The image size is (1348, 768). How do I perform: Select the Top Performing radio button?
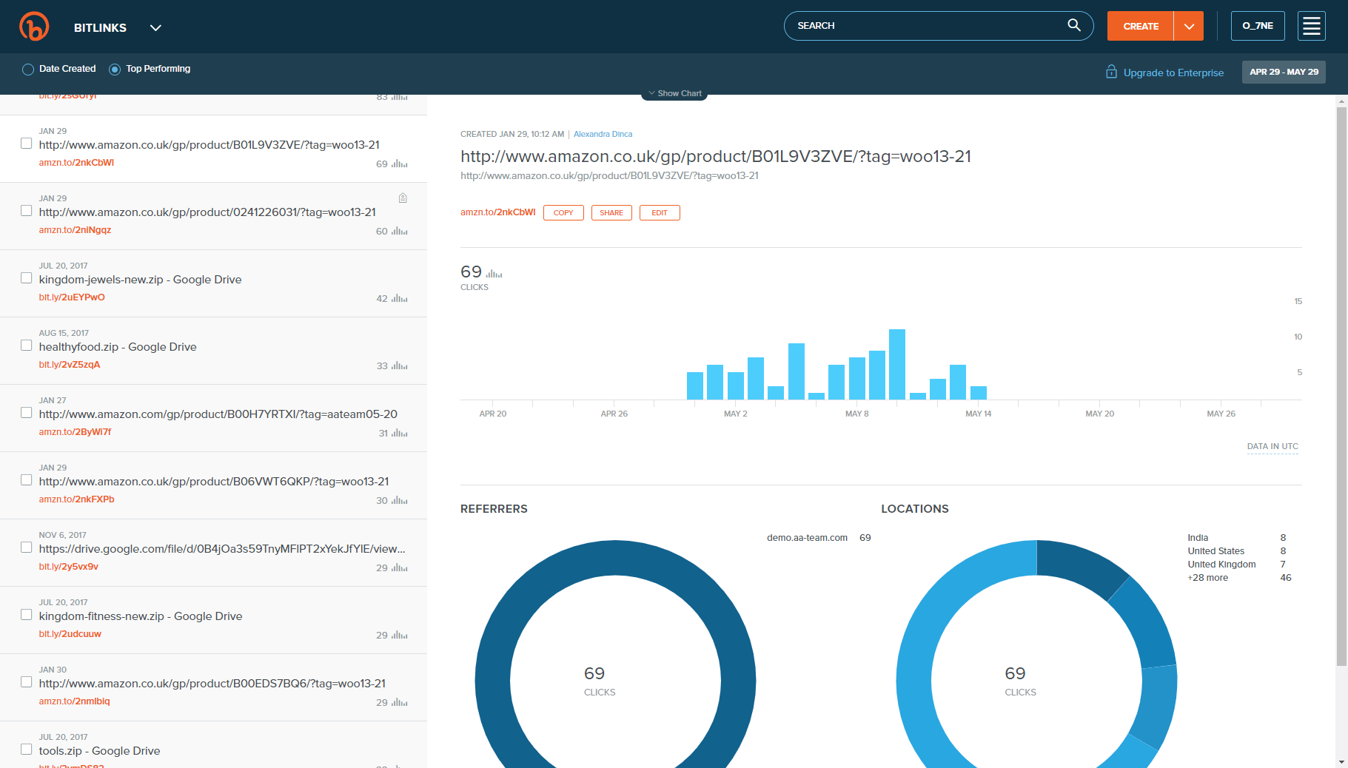tap(115, 70)
